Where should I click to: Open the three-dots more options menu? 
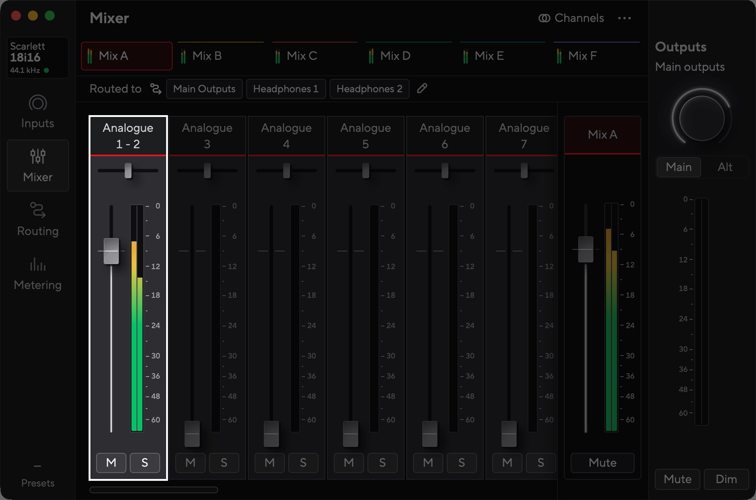(x=625, y=18)
